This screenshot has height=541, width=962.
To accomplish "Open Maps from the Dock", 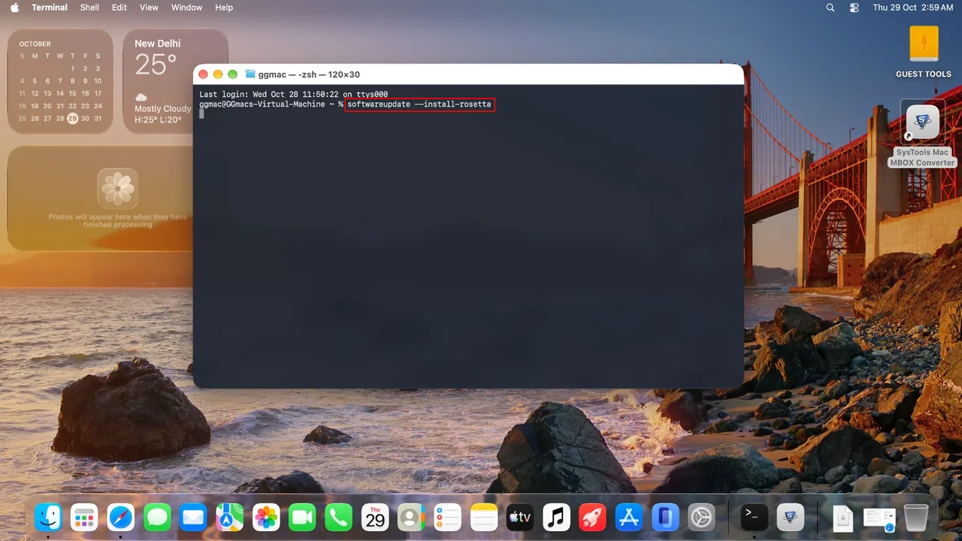I will (x=230, y=517).
